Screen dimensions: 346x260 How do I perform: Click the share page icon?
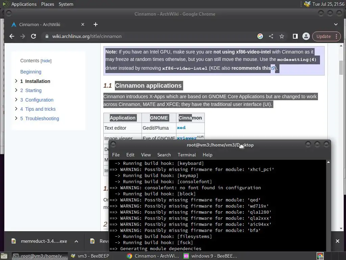271,36
